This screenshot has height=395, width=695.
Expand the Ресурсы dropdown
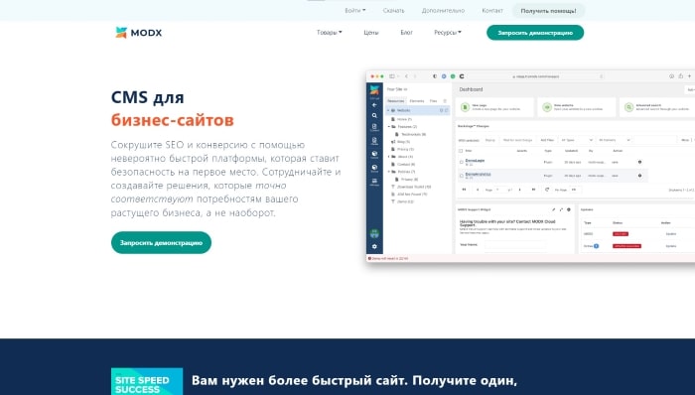pos(448,33)
